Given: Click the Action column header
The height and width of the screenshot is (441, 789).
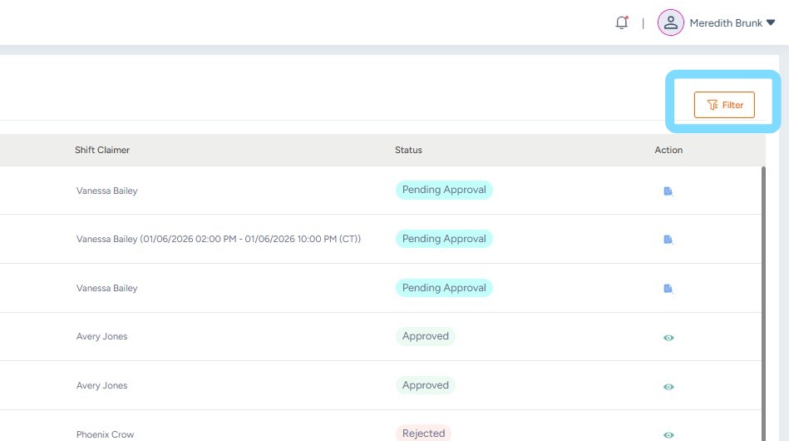Looking at the screenshot, I should pyautogui.click(x=668, y=151).
